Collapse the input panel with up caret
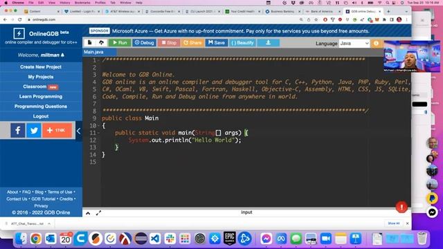 pos(88,213)
